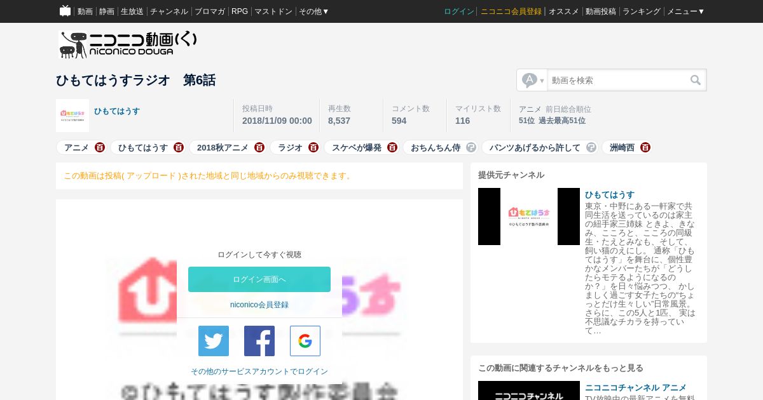Open dictionary icon beside 2018秋アニメ tag
The width and height of the screenshot is (763, 400).
(x=259, y=147)
